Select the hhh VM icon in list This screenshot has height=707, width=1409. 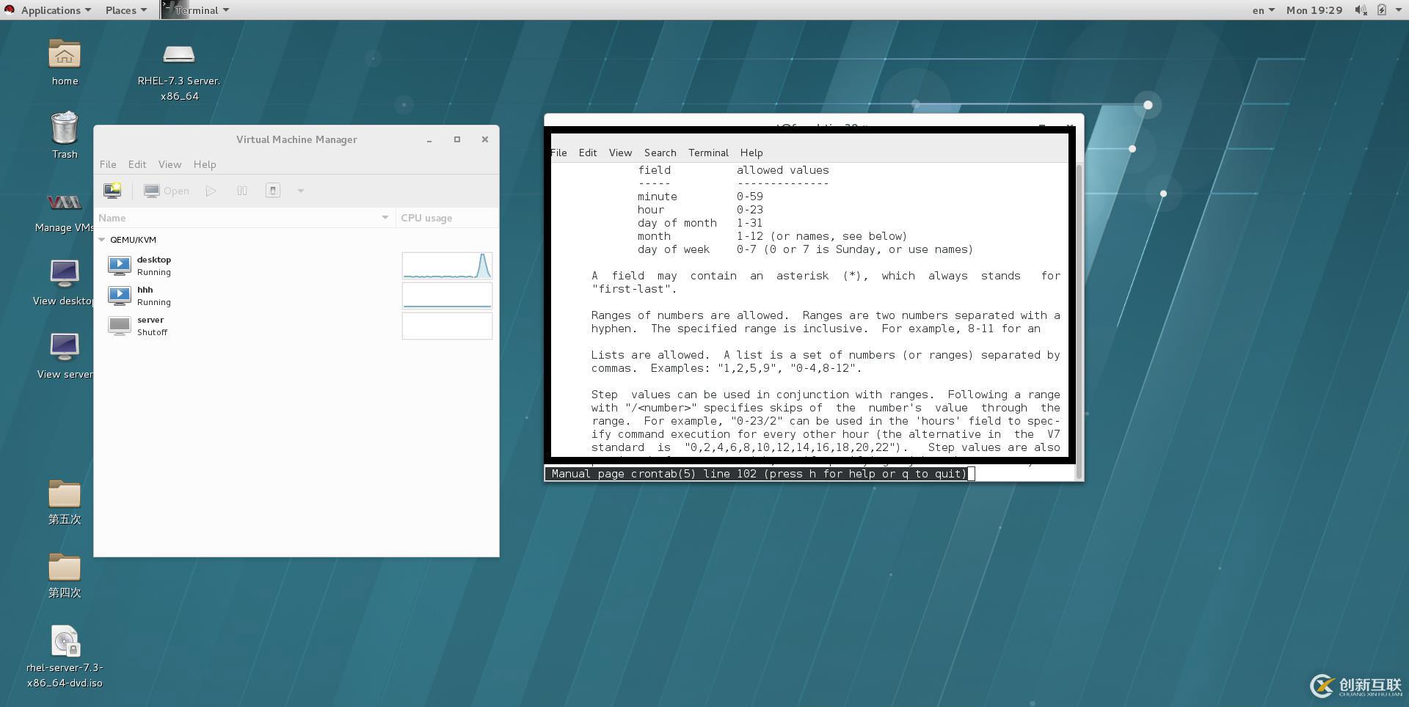click(x=120, y=296)
